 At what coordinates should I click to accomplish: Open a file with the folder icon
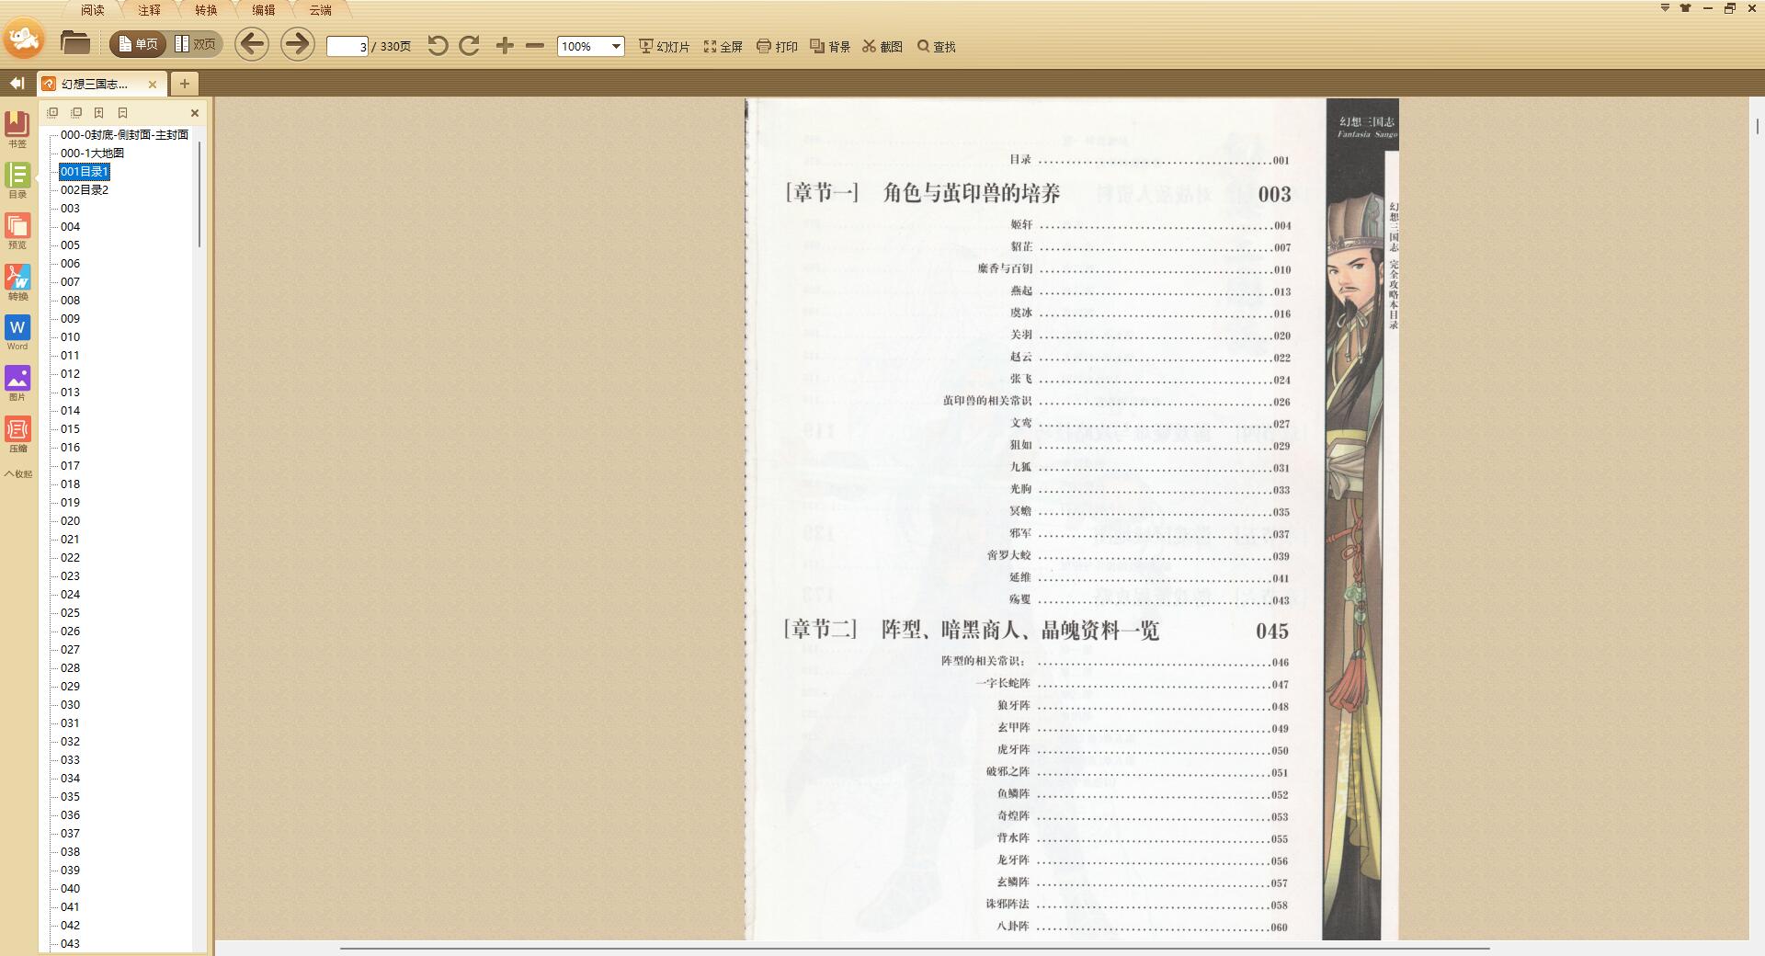[75, 43]
